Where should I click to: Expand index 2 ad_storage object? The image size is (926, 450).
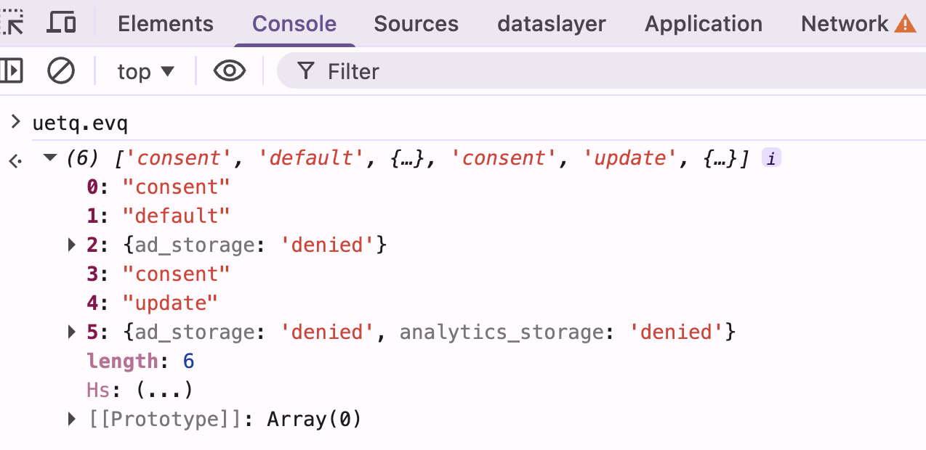[x=71, y=245]
